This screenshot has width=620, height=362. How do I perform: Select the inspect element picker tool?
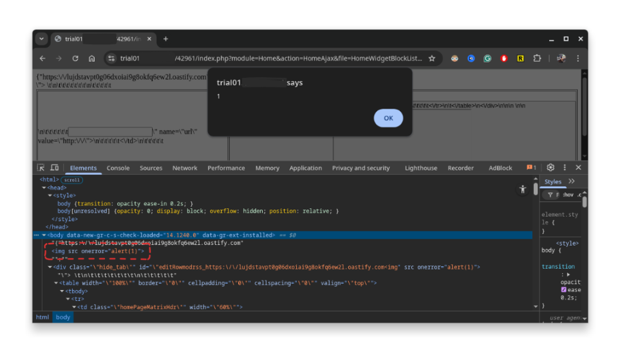pyautogui.click(x=41, y=168)
